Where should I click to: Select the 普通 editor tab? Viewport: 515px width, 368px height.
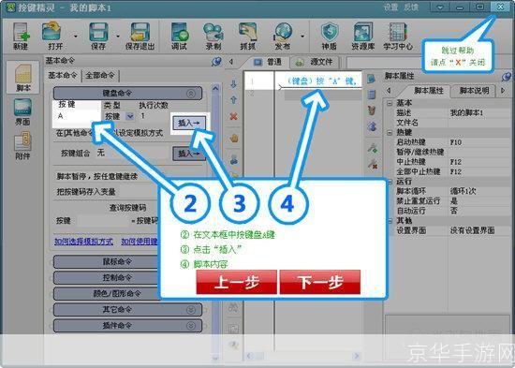coord(267,62)
